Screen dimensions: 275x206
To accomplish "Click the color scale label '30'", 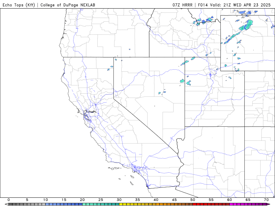I will (119, 200).
